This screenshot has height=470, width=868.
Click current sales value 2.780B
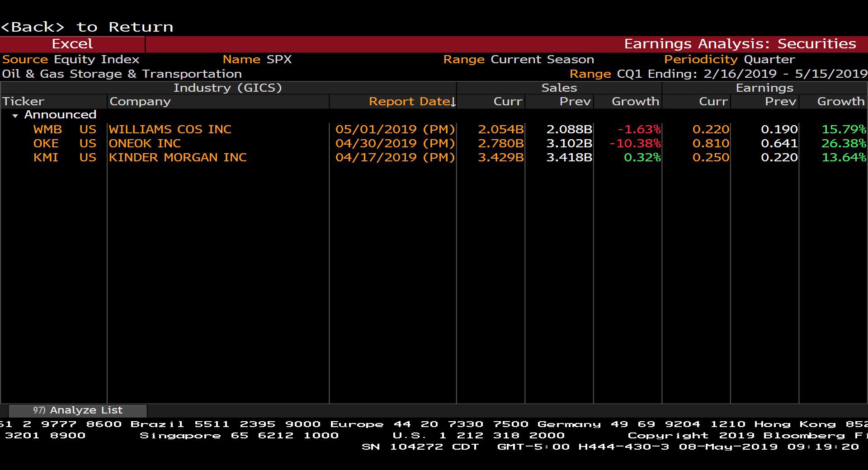click(501, 143)
